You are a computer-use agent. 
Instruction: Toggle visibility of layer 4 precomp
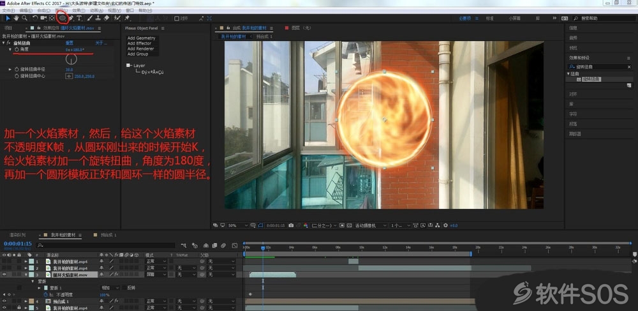pos(4,301)
